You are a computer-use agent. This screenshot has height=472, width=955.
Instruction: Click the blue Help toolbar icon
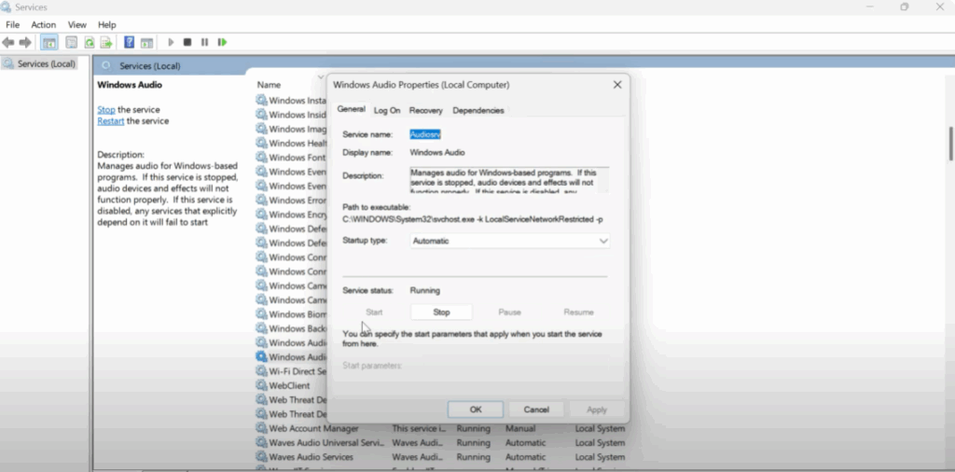click(x=130, y=42)
